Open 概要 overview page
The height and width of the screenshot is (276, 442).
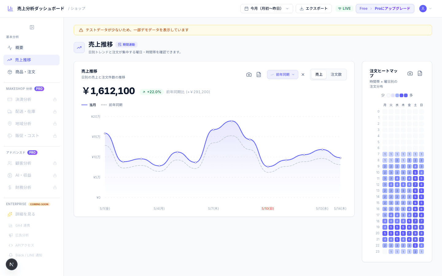click(x=31, y=48)
